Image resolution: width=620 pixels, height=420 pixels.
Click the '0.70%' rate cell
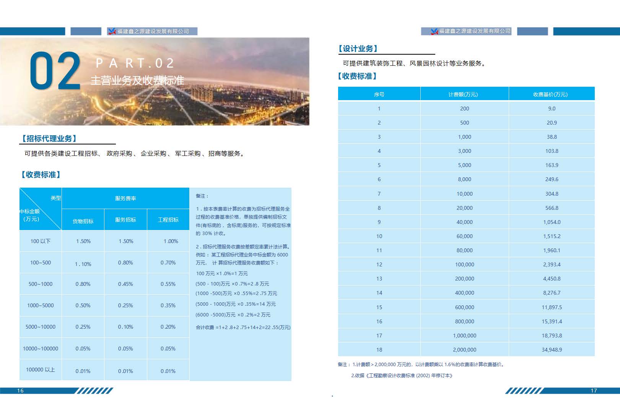(x=168, y=263)
